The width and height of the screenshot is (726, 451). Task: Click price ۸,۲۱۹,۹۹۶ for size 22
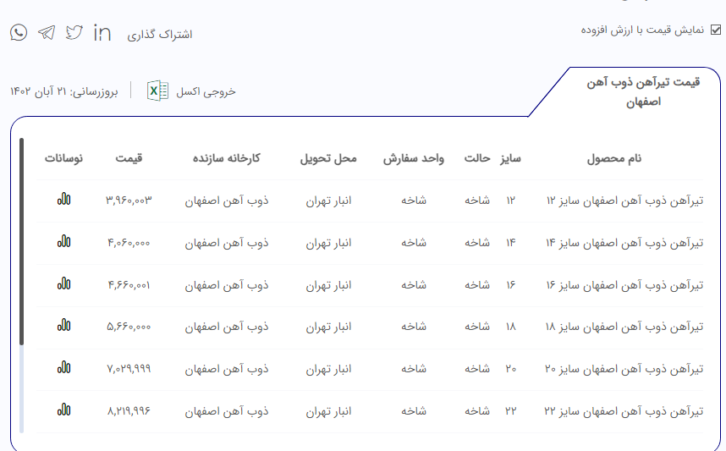129,411
